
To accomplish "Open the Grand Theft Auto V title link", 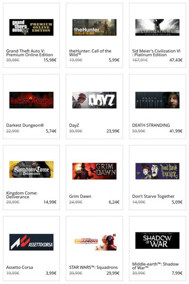I will [x=29, y=53].
